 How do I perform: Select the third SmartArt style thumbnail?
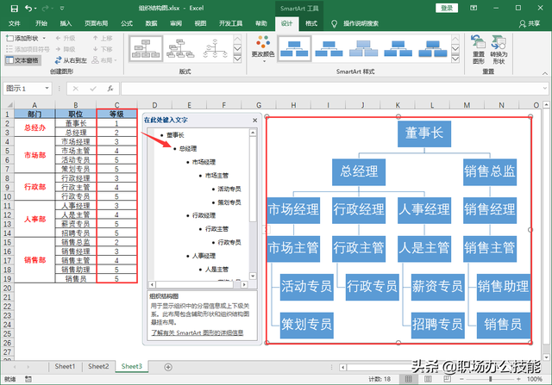point(364,49)
